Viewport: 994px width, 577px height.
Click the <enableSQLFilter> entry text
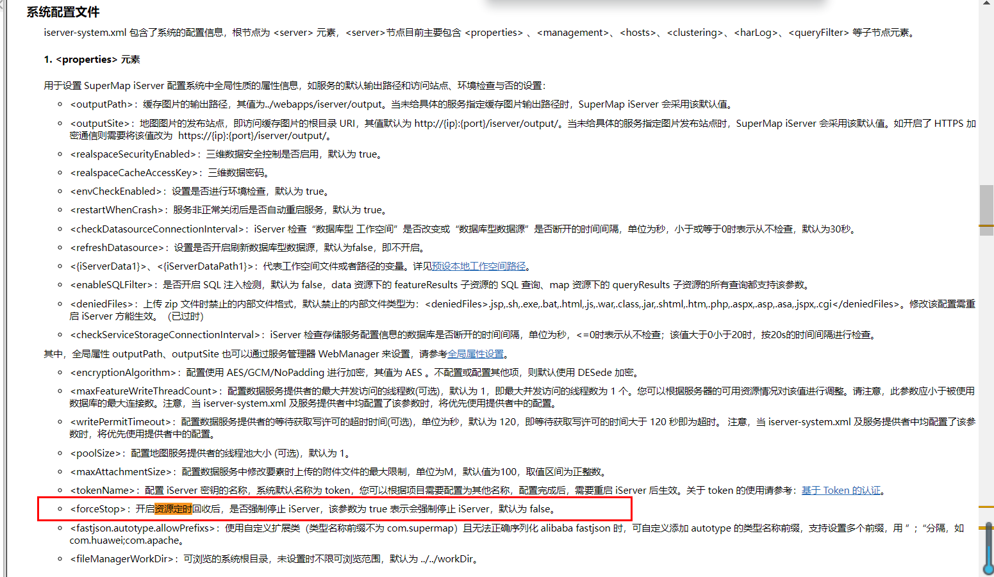[442, 285]
